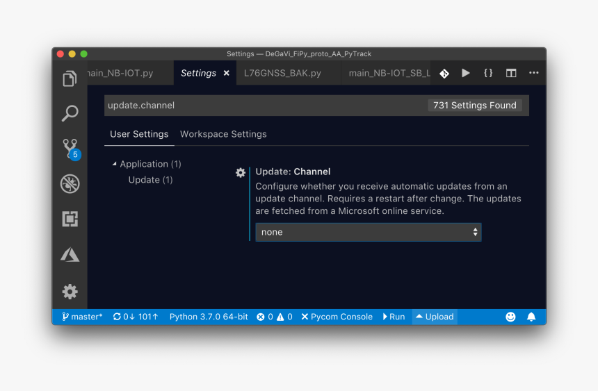Click the git open changes diamond icon
The width and height of the screenshot is (598, 391).
[444, 73]
